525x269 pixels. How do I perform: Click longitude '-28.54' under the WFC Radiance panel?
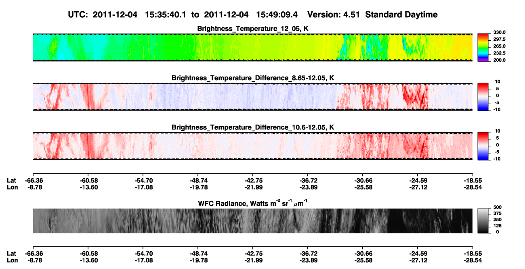click(472, 261)
